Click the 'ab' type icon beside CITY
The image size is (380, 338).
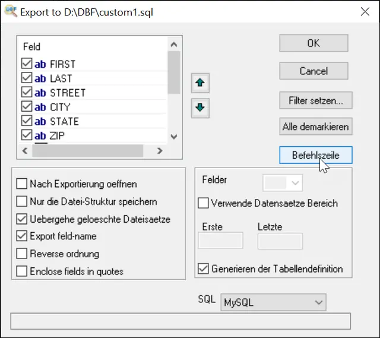[x=40, y=107]
